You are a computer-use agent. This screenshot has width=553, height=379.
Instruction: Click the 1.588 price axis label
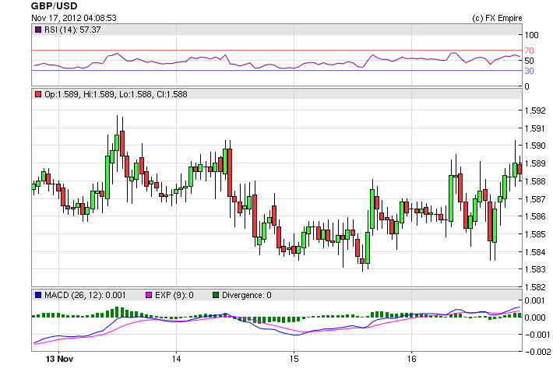535,181
